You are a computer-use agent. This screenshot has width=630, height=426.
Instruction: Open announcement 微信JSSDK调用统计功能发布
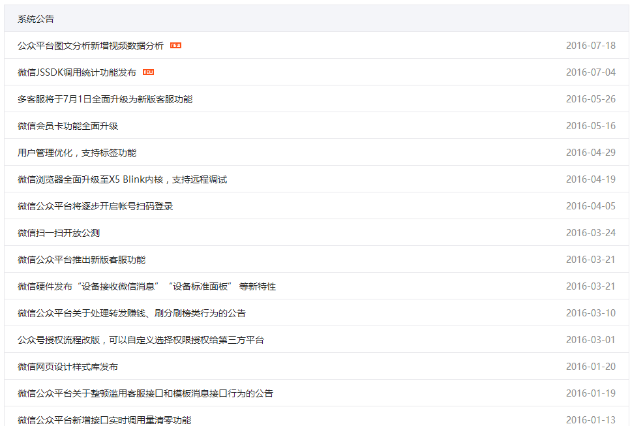tap(77, 72)
